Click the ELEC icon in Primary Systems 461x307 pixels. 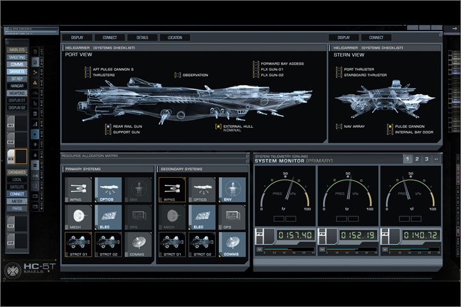tap(108, 217)
